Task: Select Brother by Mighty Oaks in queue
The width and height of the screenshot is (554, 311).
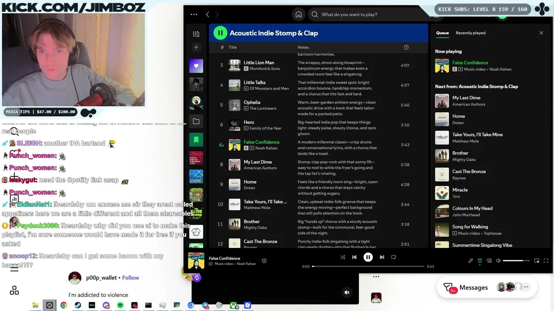Action: click(489, 156)
